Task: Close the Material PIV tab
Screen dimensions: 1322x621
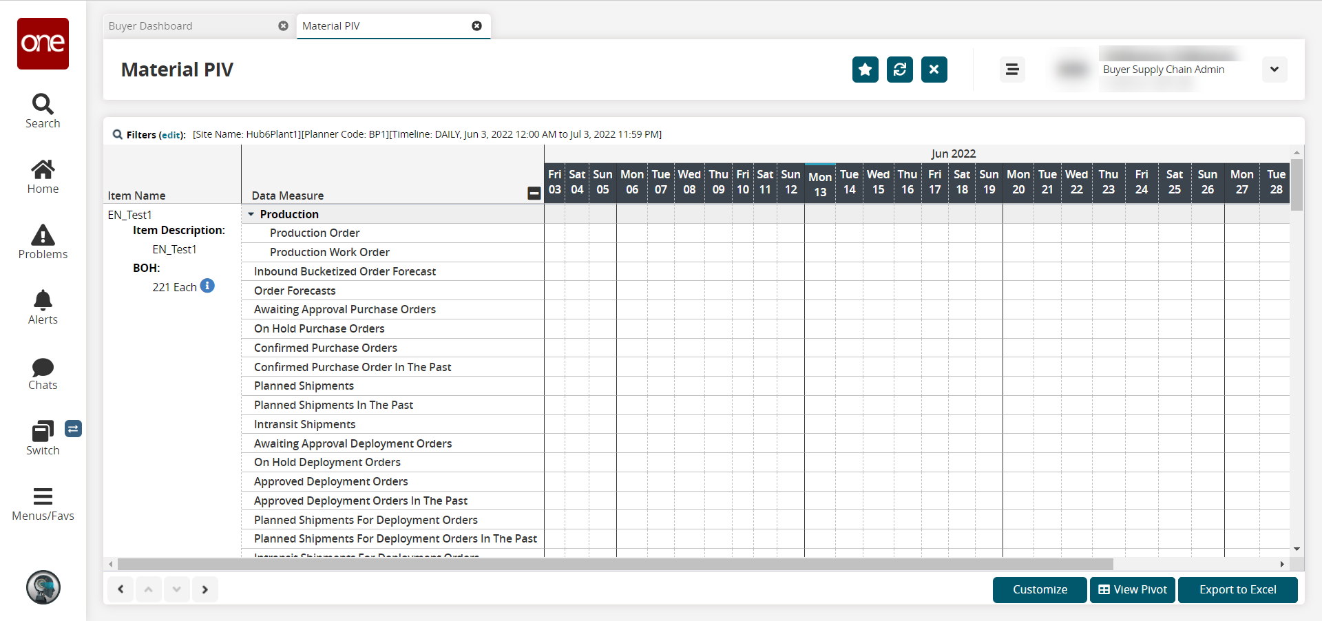Action: [x=476, y=26]
